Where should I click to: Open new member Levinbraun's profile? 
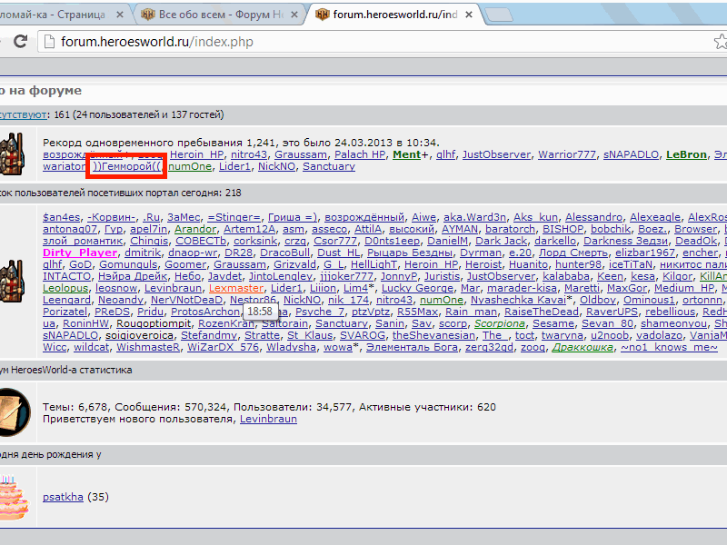coord(268,419)
